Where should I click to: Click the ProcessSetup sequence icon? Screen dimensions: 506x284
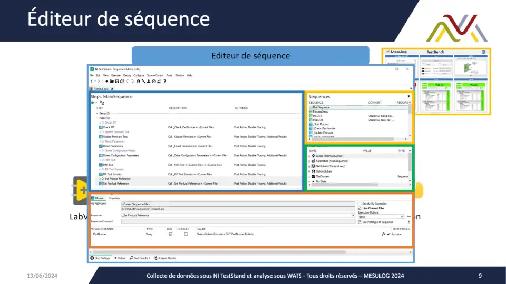click(x=310, y=111)
